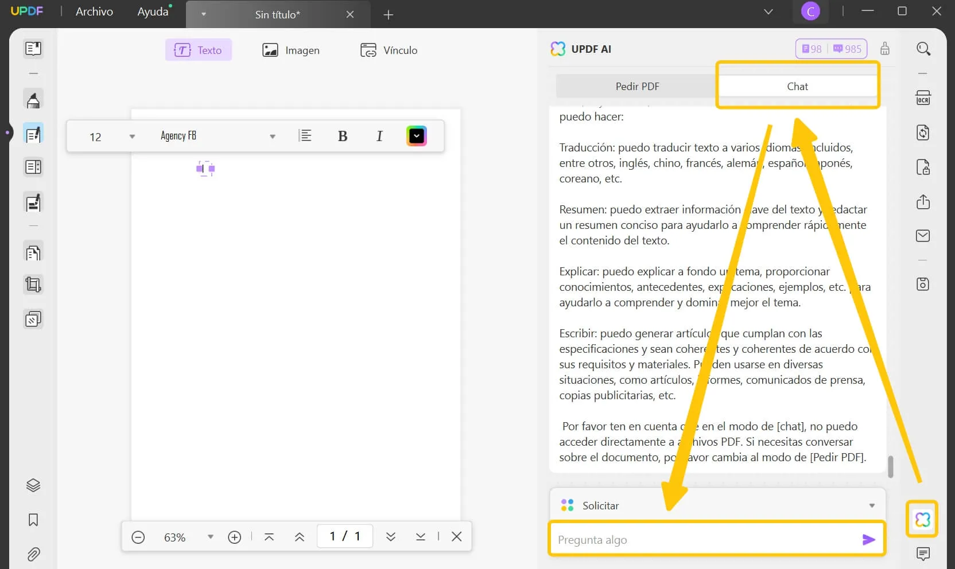Image resolution: width=955 pixels, height=569 pixels.
Task: Open the Form preparation tool
Action: pyautogui.click(x=33, y=167)
